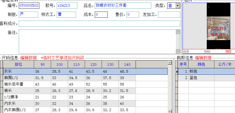Click cell 28.9 in 裤长 row
Viewport: 235px width, 113px height.
[x=93, y=91]
